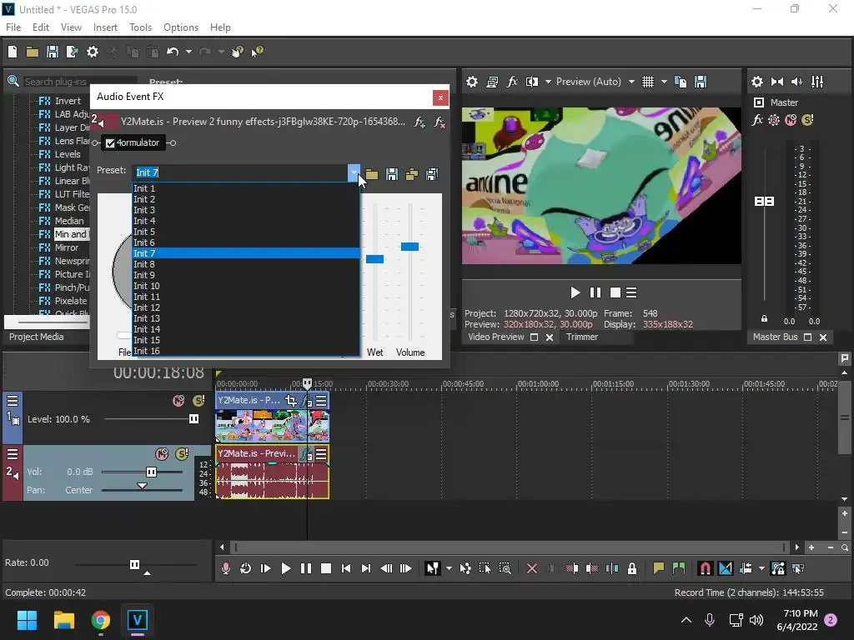This screenshot has width=854, height=640.
Task: Select the Mirror plug-in in the list
Action: pyautogui.click(x=67, y=247)
